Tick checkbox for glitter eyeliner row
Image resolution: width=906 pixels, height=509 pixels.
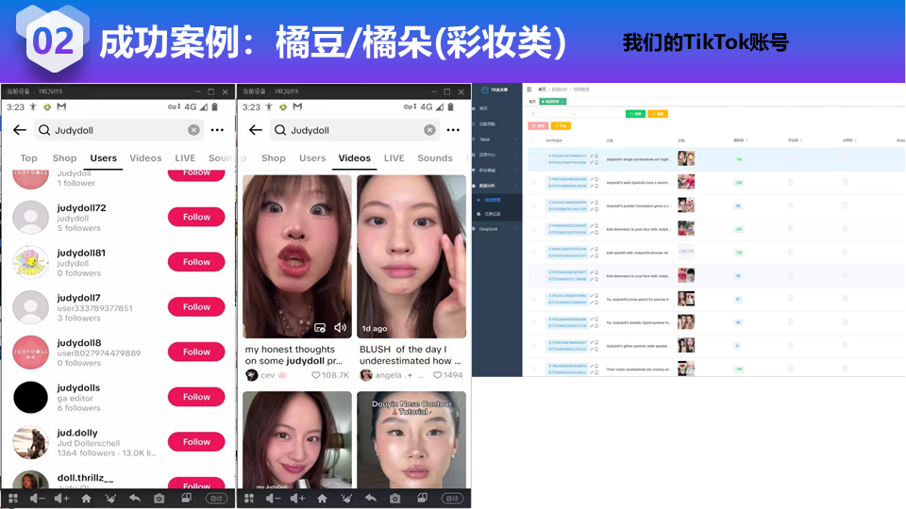coord(532,346)
